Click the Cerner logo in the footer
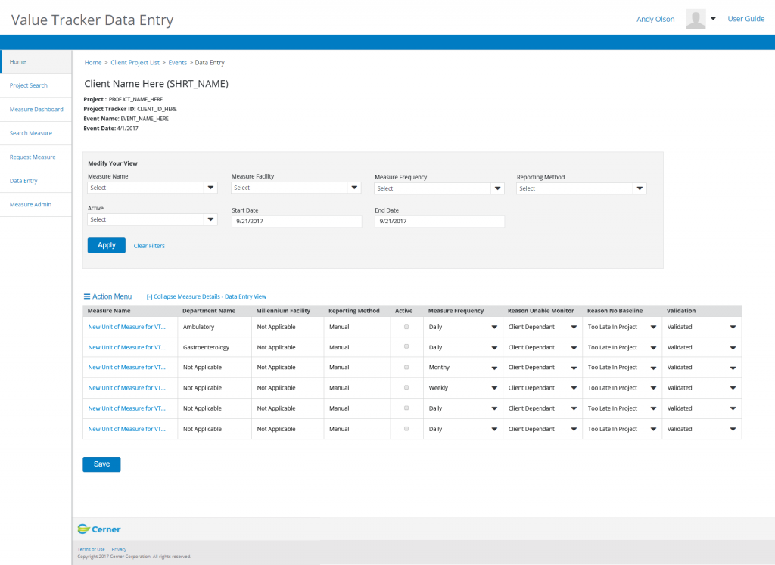775x565 pixels. (98, 529)
